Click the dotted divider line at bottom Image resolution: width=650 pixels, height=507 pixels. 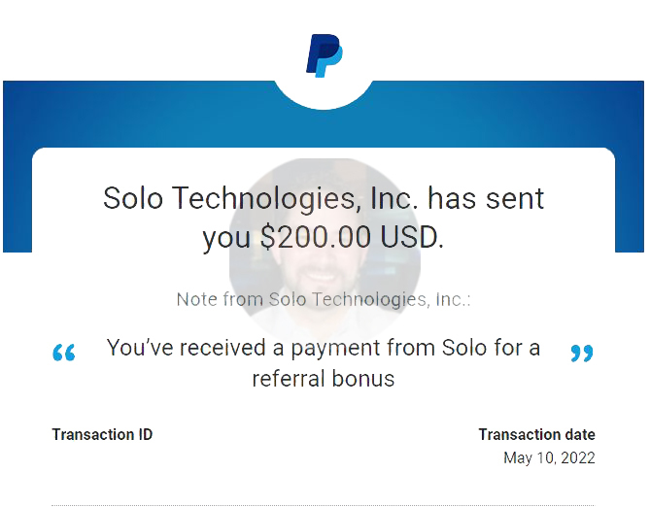click(324, 505)
